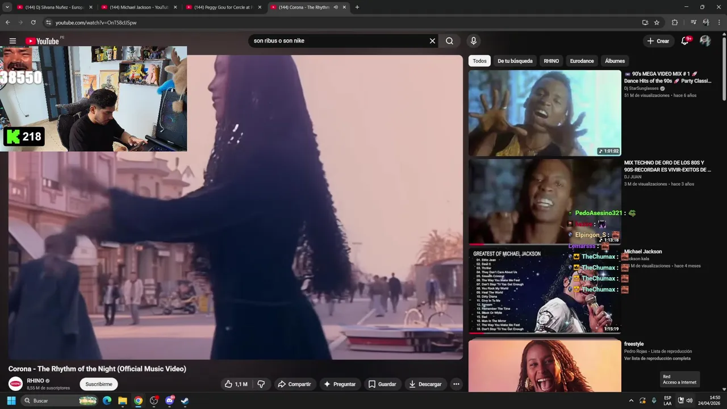Open Discord from taskbar

click(169, 400)
